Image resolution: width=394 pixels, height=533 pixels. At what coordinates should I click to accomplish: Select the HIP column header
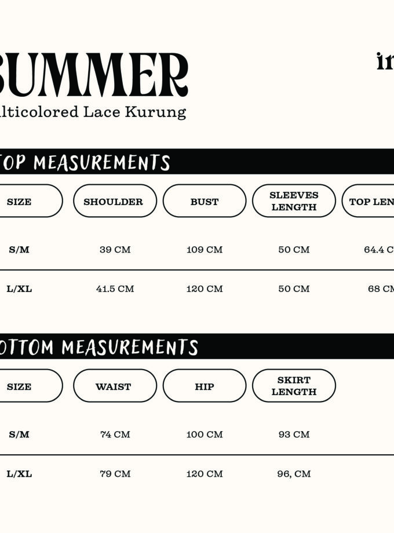[205, 386]
